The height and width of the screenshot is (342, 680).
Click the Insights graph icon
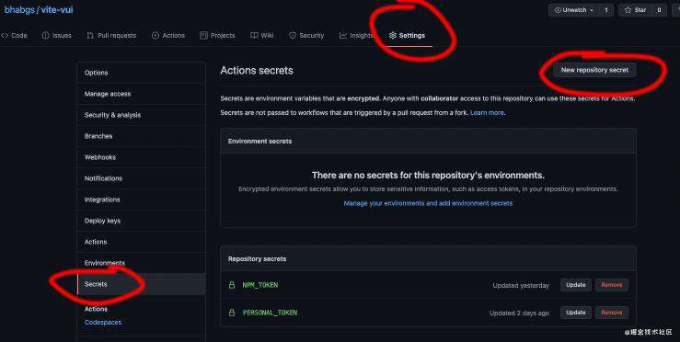343,36
